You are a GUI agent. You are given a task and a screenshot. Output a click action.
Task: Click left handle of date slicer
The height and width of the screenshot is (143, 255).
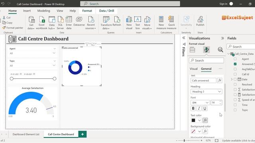click(12, 79)
